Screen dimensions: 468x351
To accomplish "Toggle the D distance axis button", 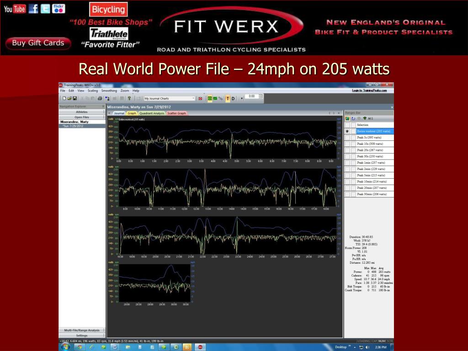I will (233, 99).
